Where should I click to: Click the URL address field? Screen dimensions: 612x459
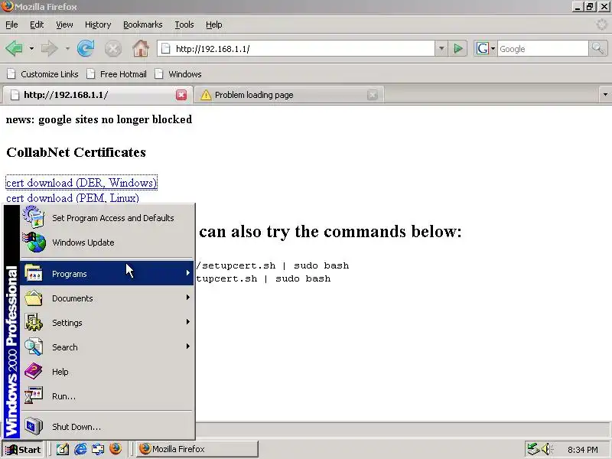(296, 49)
